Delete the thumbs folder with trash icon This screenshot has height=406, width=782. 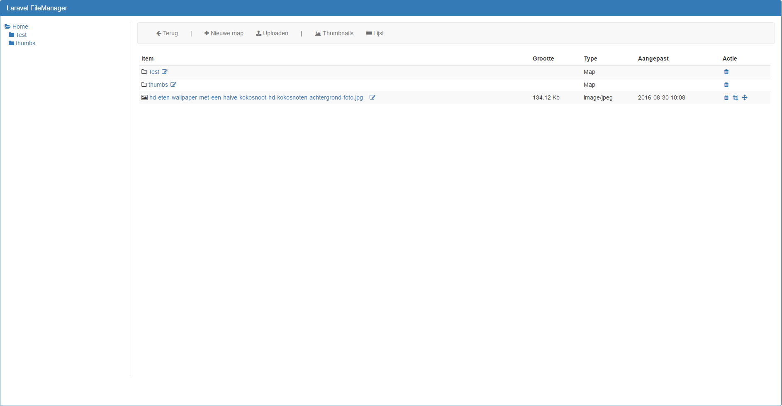726,85
